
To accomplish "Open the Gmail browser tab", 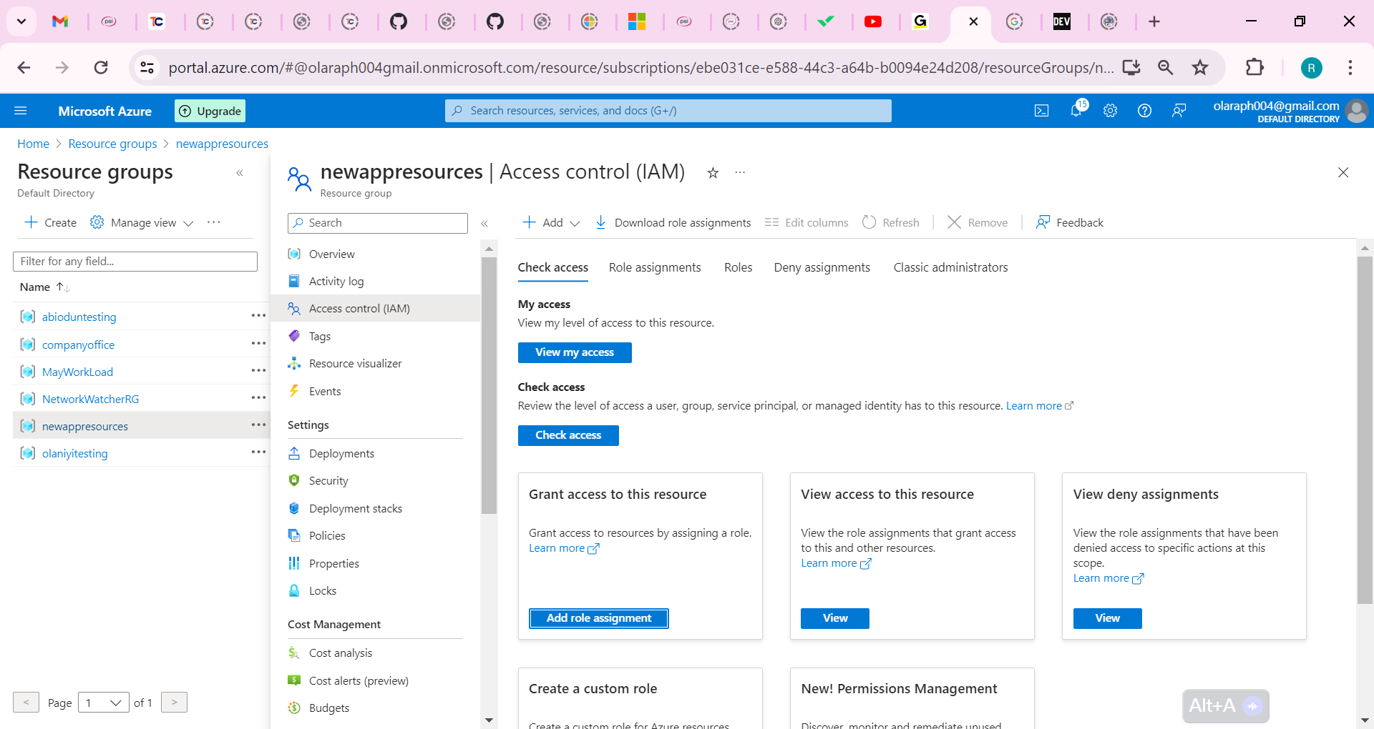I will coord(60,21).
